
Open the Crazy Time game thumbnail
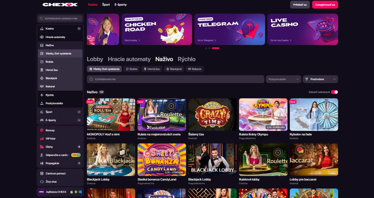tap(213, 115)
